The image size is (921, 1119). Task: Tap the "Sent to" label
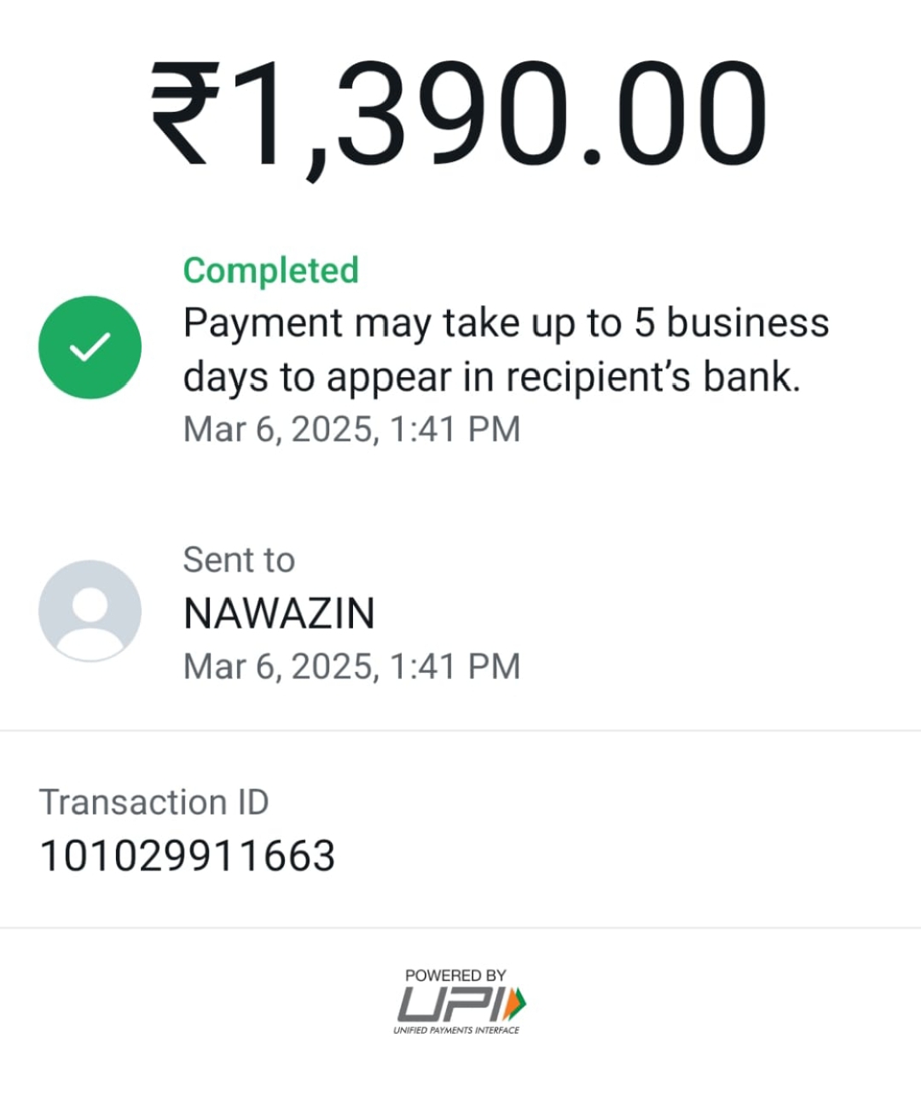239,560
